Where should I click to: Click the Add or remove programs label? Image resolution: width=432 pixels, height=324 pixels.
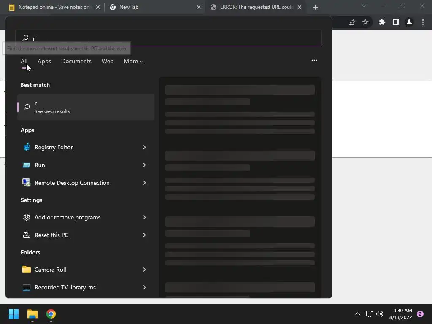tap(67, 217)
